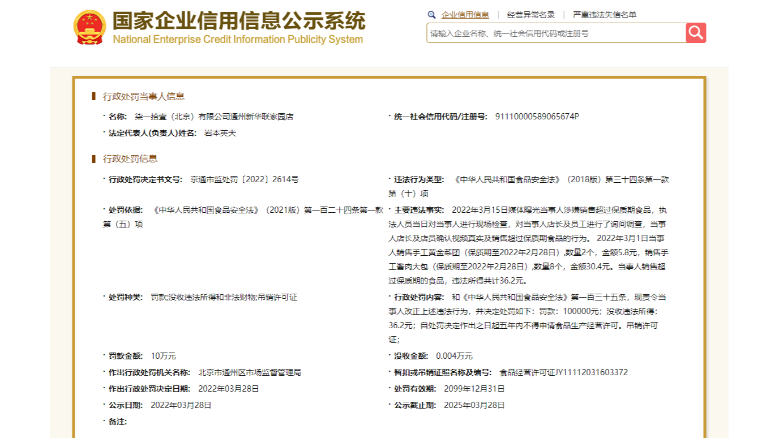Focus the enterprise name search input field
The height and width of the screenshot is (438, 779).
coord(556,33)
